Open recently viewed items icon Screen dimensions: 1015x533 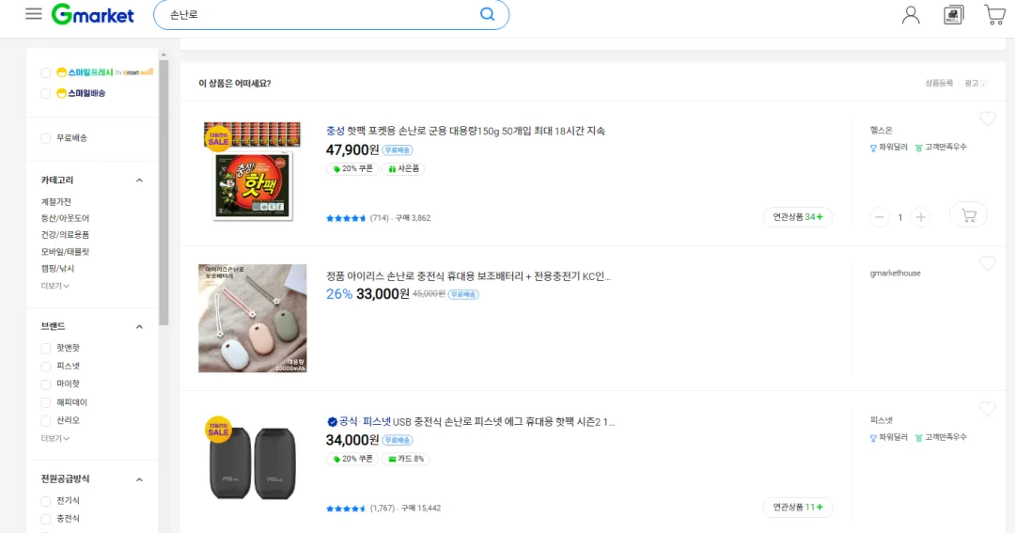click(954, 15)
